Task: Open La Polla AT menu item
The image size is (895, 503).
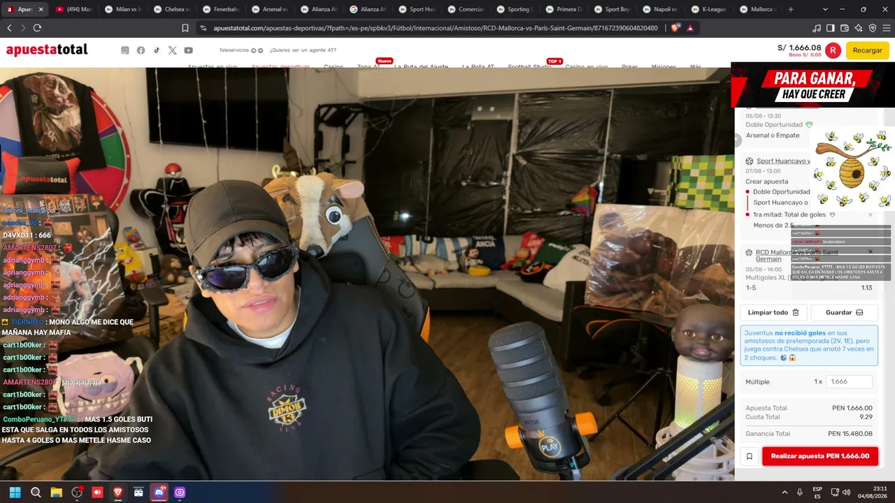Action: (478, 67)
